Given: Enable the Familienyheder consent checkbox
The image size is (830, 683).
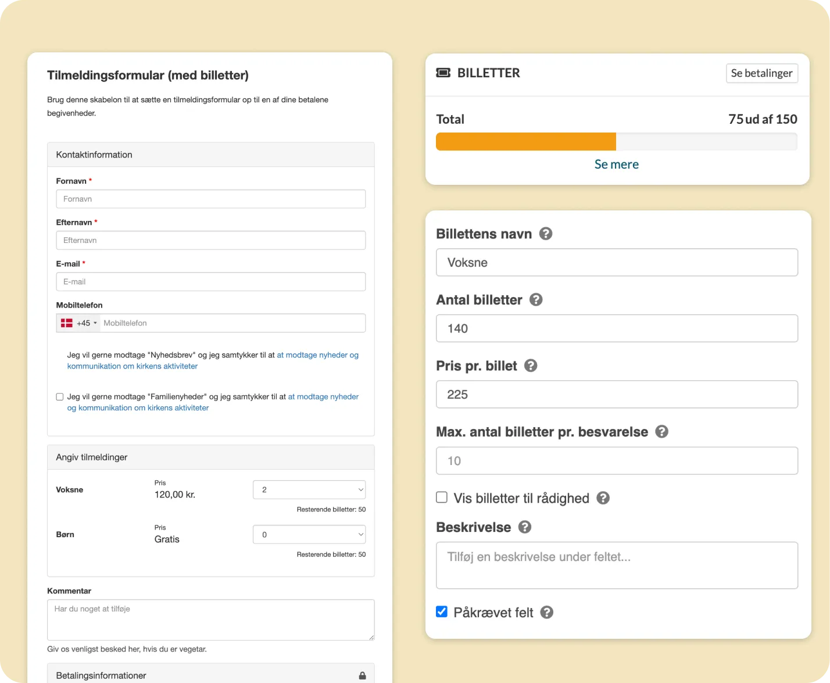Looking at the screenshot, I should 59,397.
